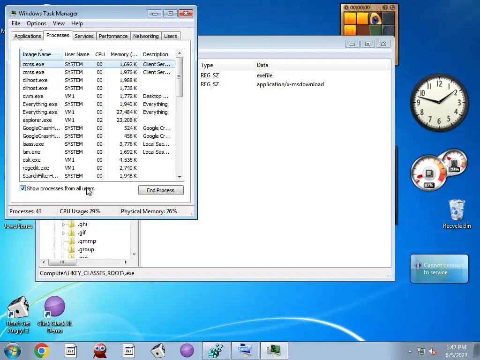Viewport: 480px width, 360px height.
Task: Switch to the Performance tab
Action: tap(113, 36)
